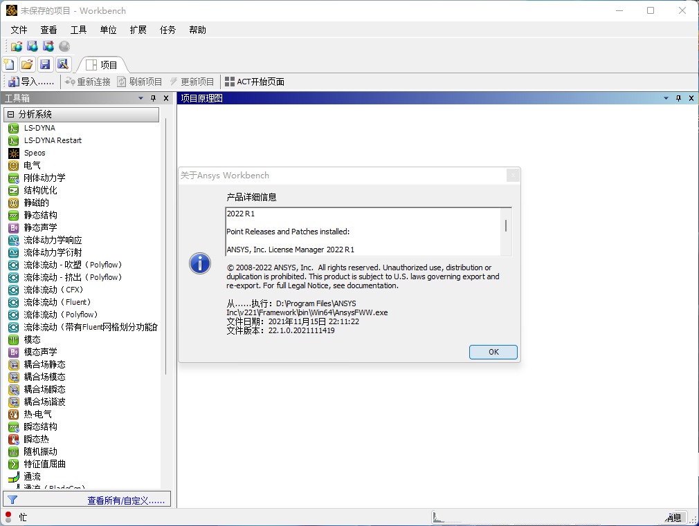Click the toolbox filter funnel icon
This screenshot has height=526, width=699.
click(12, 500)
